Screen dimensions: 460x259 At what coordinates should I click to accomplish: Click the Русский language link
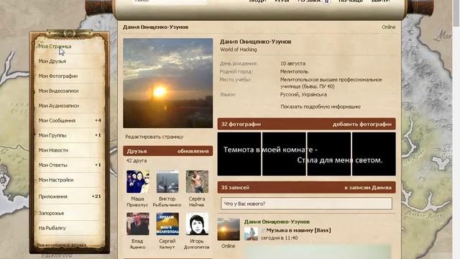(289, 94)
